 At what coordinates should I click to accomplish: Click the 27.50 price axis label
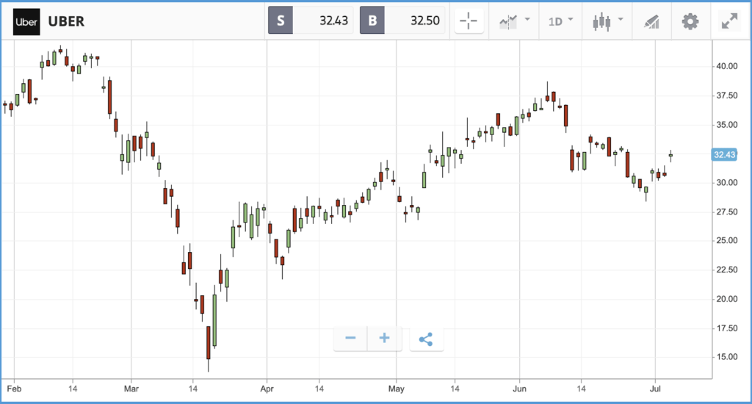726,212
